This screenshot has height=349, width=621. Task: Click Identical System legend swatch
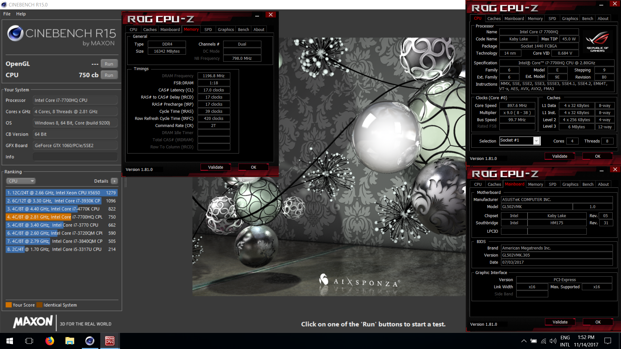pos(39,305)
